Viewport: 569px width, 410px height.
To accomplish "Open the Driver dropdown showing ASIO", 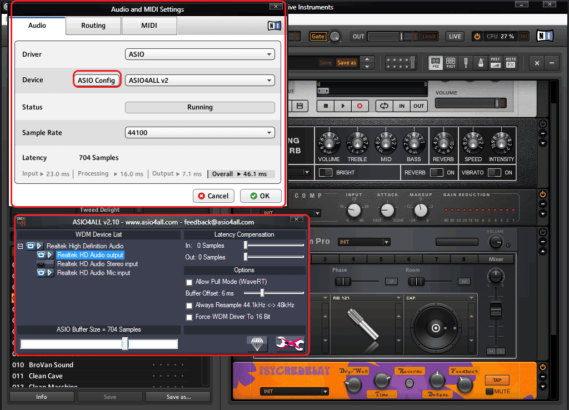I will pos(200,54).
